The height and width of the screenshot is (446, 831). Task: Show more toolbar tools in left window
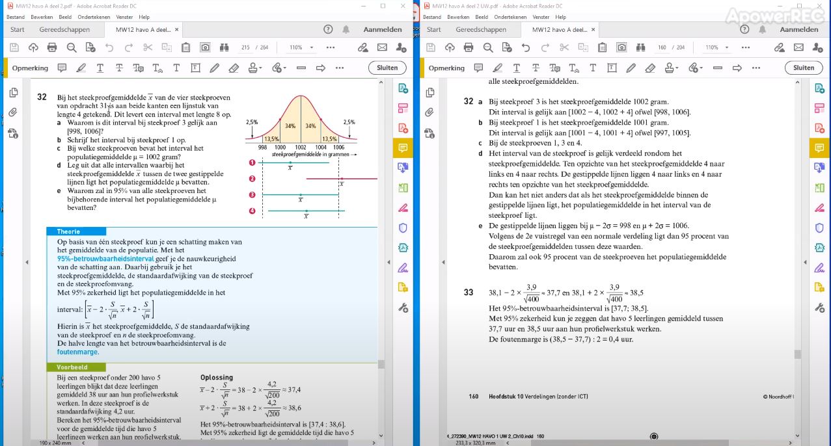tap(331, 47)
